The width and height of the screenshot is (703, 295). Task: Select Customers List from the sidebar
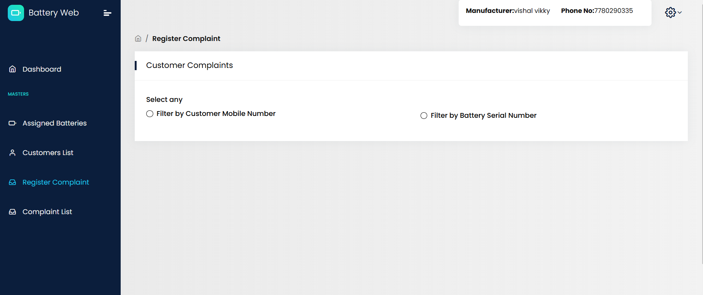48,152
